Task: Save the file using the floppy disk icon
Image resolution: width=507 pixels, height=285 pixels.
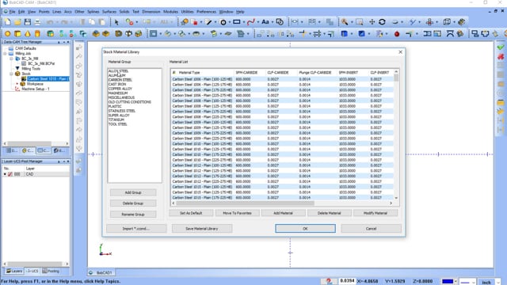Action: [28, 22]
